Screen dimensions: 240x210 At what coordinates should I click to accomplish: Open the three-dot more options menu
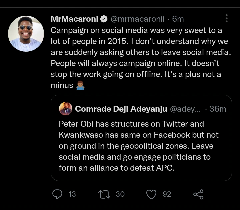pos(227,18)
